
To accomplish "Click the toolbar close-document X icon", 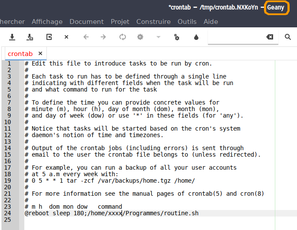I will coord(66,37).
